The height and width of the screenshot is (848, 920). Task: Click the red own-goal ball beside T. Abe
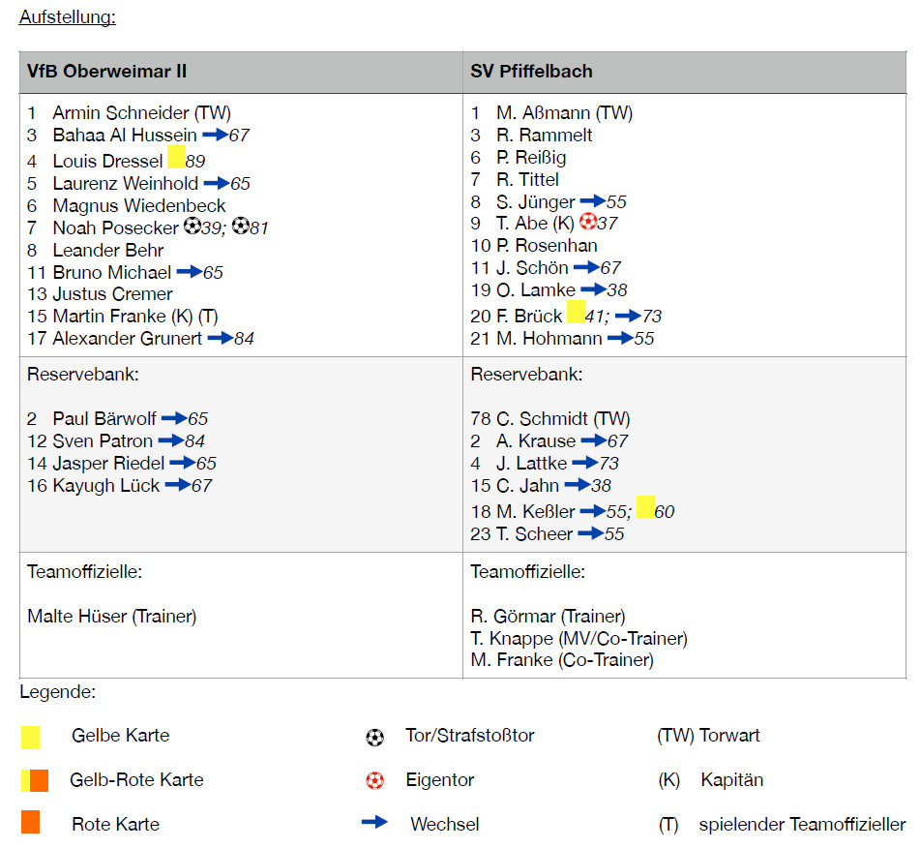(x=588, y=222)
